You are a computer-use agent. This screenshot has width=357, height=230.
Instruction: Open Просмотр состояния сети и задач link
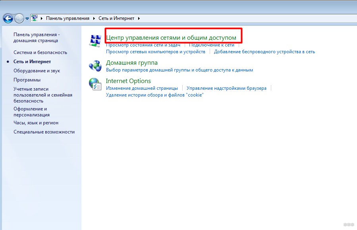pyautogui.click(x=143, y=45)
